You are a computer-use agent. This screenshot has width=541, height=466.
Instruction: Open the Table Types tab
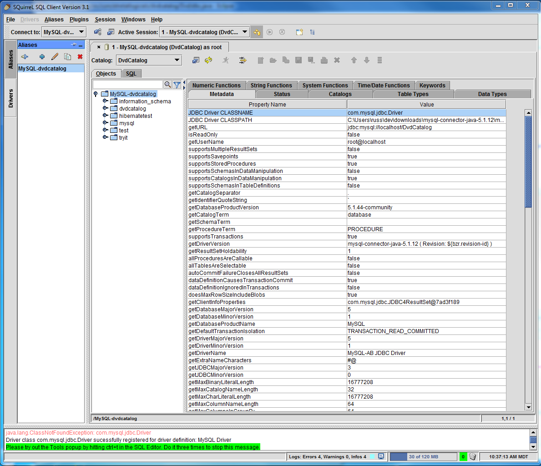click(x=413, y=94)
